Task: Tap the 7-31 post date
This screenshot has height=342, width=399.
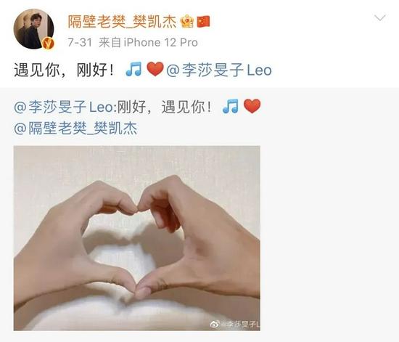Action: 80,42
